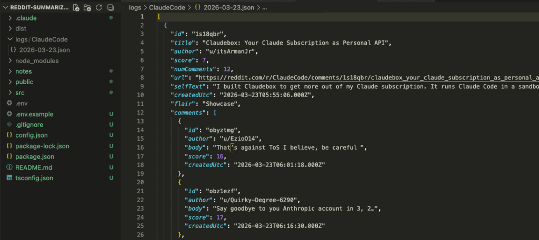
Task: Open 2026-03-23.json in the file tree
Action: click(44, 50)
